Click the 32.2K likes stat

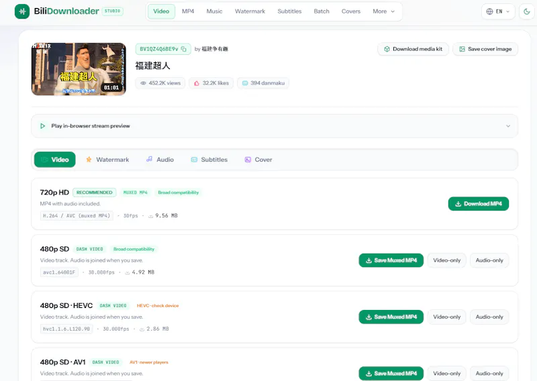click(211, 83)
